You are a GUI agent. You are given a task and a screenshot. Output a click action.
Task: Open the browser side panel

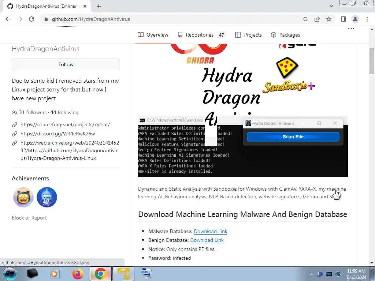[344, 19]
